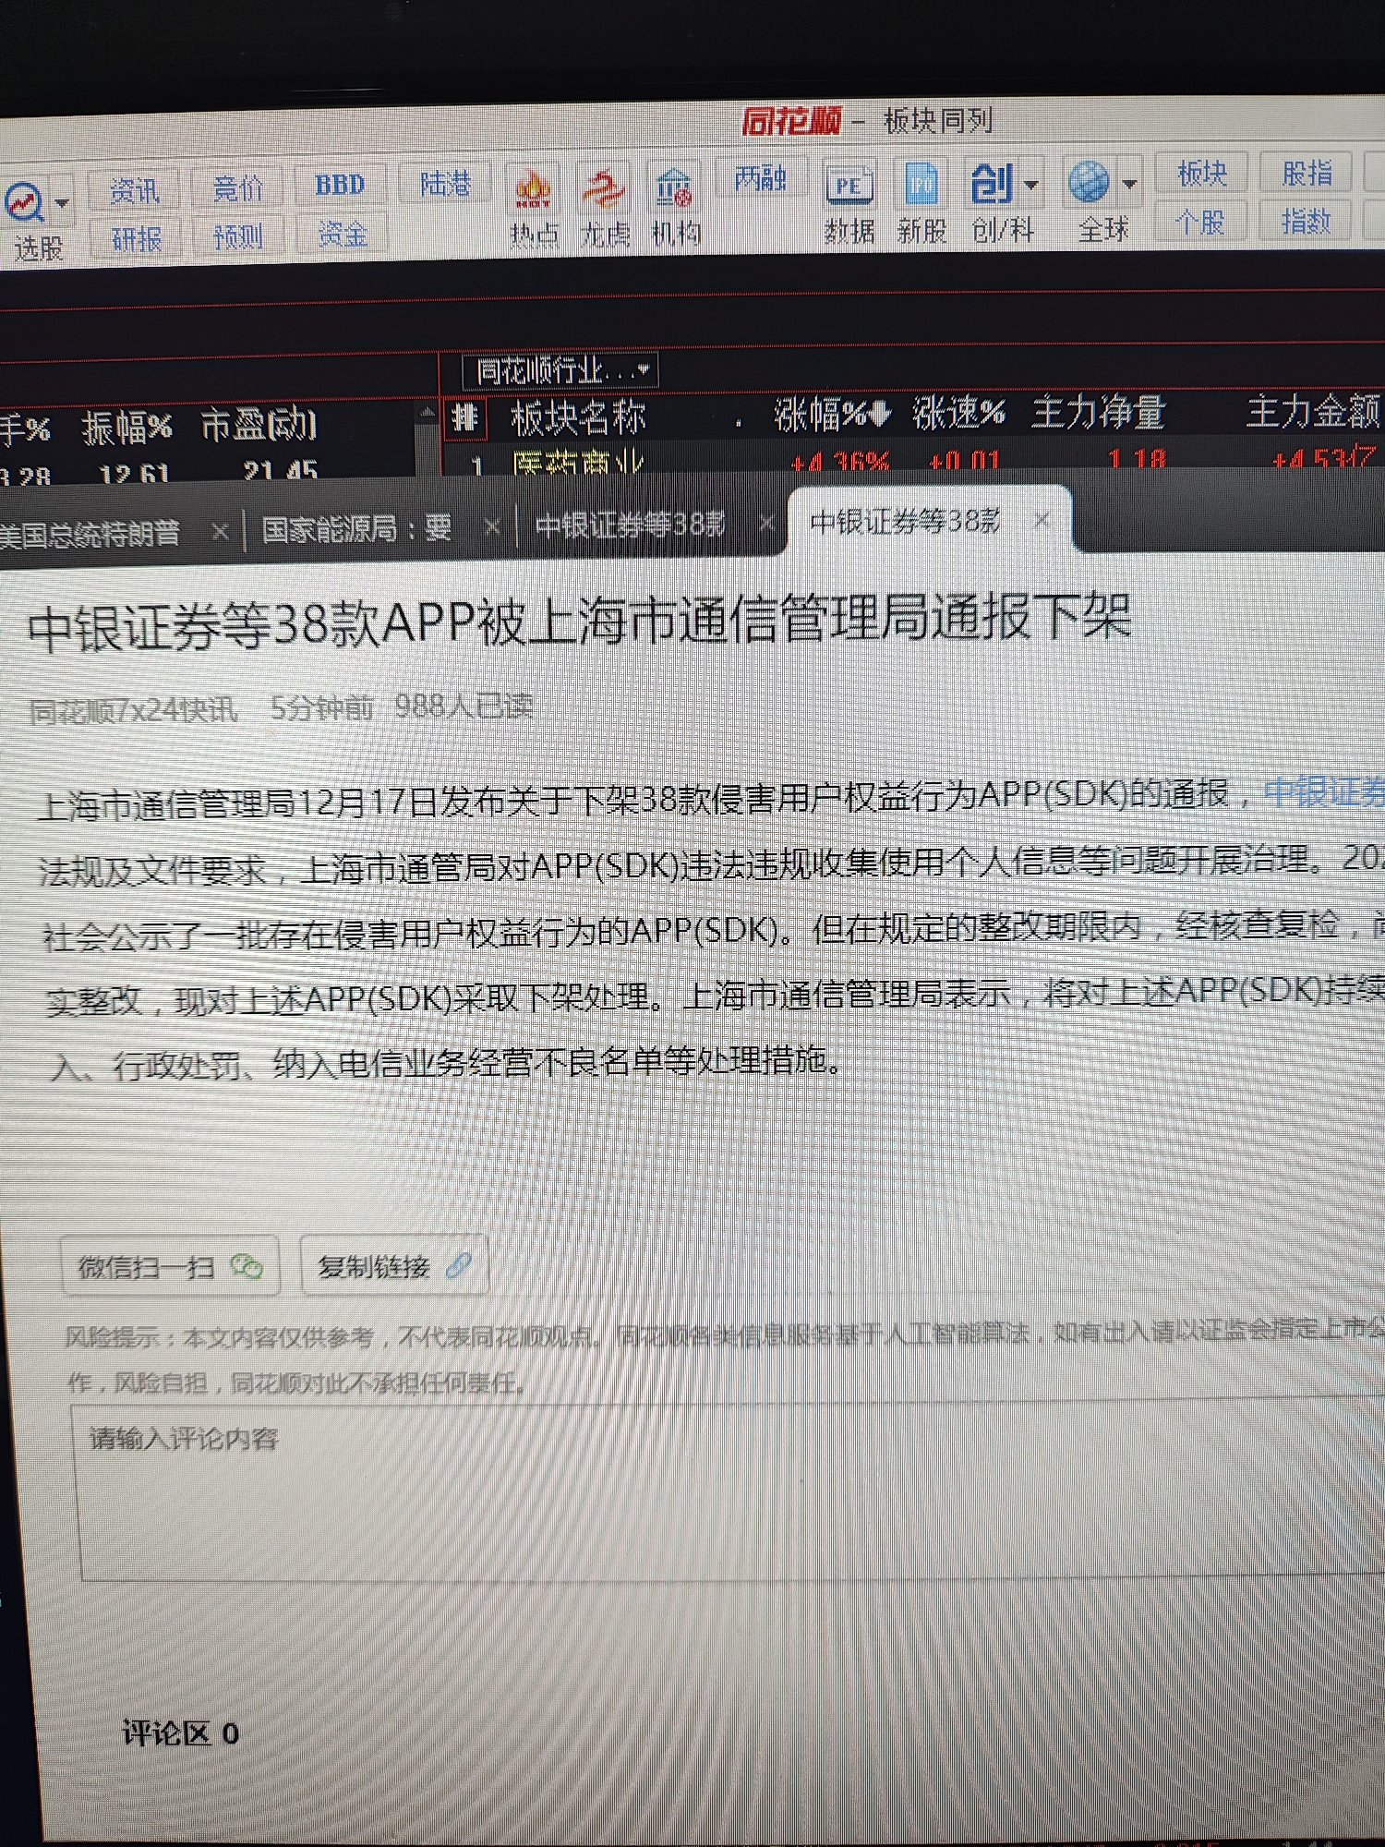The image size is (1385, 1847).
Task: Click the 龙虎 dragon-tiger list icon
Action: point(606,188)
